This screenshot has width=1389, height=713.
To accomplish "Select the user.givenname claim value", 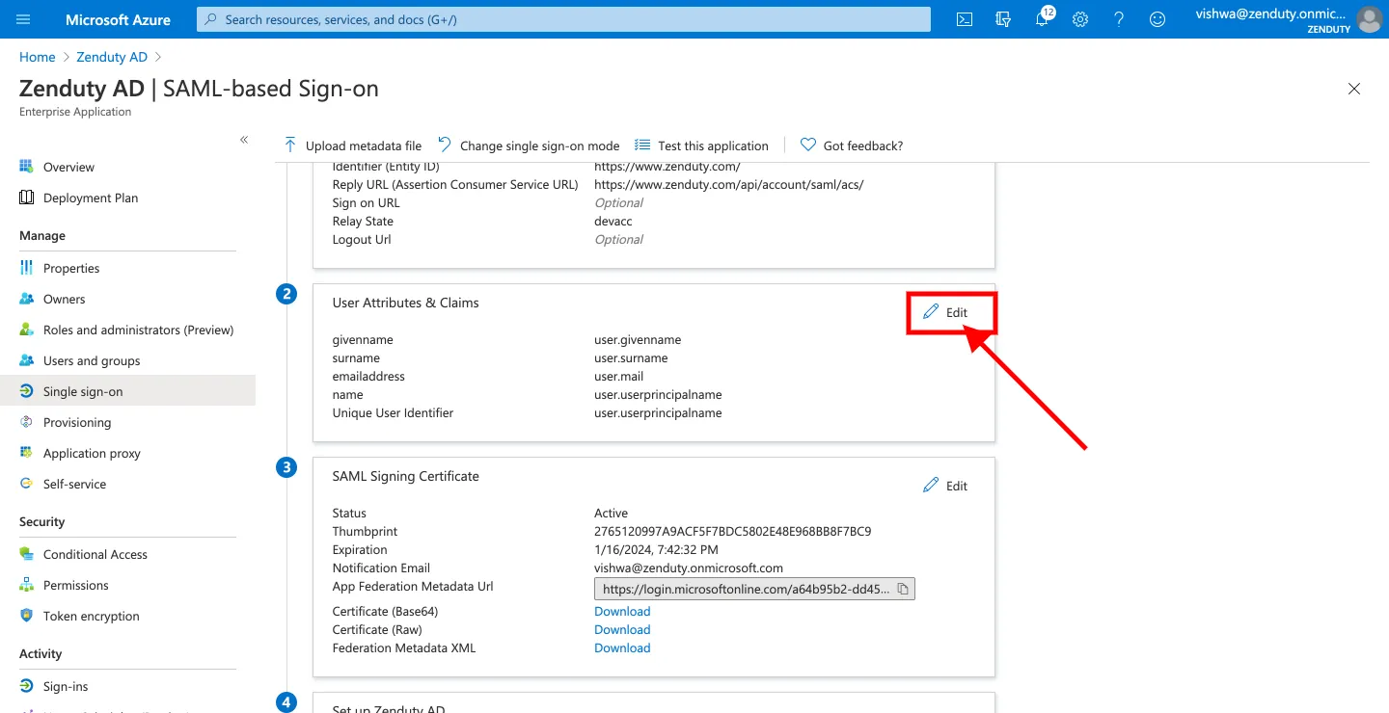I will 638,339.
